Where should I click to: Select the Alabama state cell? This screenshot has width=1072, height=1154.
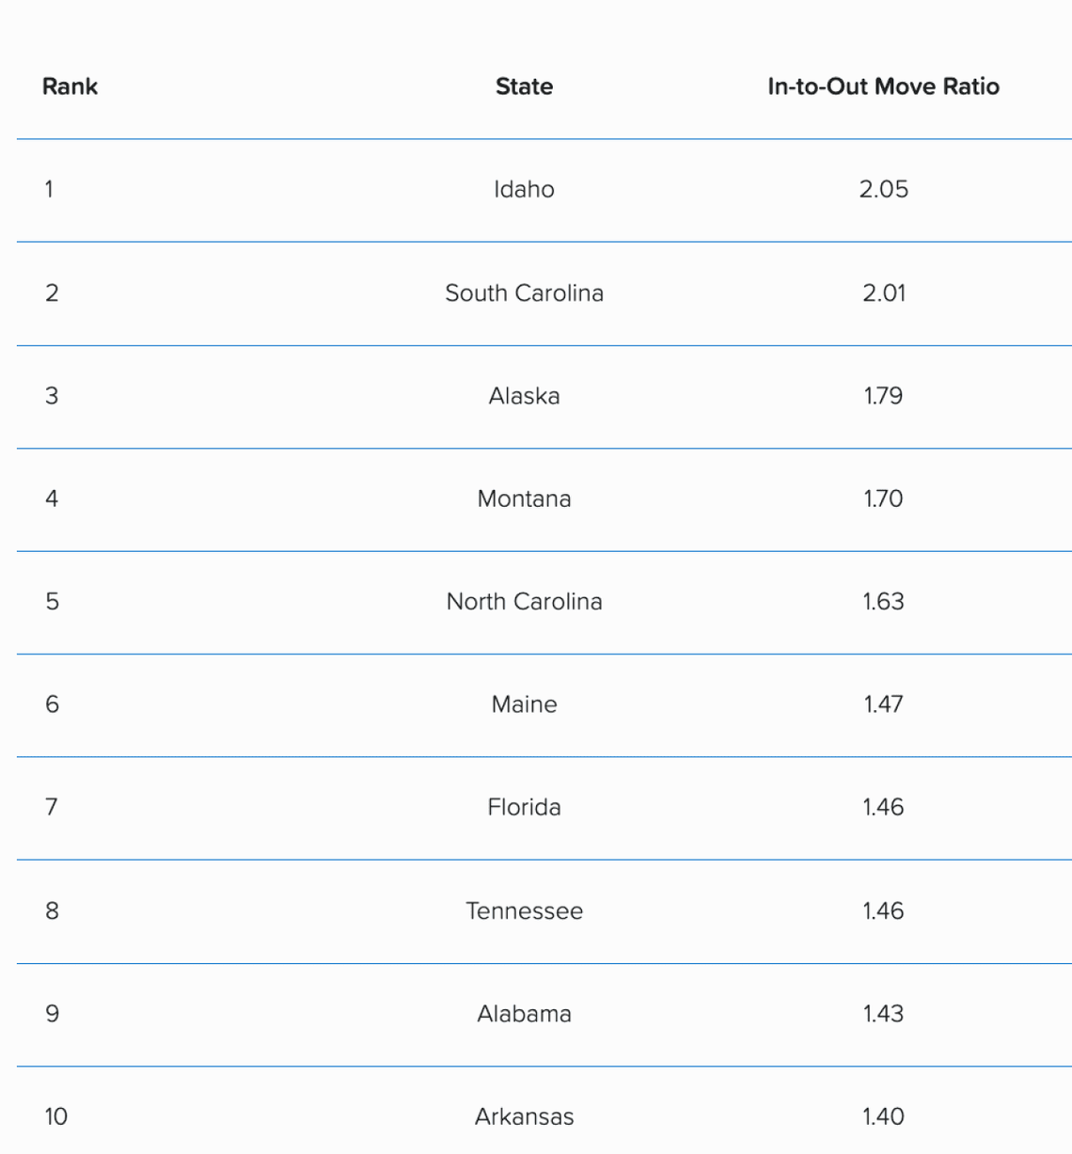tap(524, 1014)
